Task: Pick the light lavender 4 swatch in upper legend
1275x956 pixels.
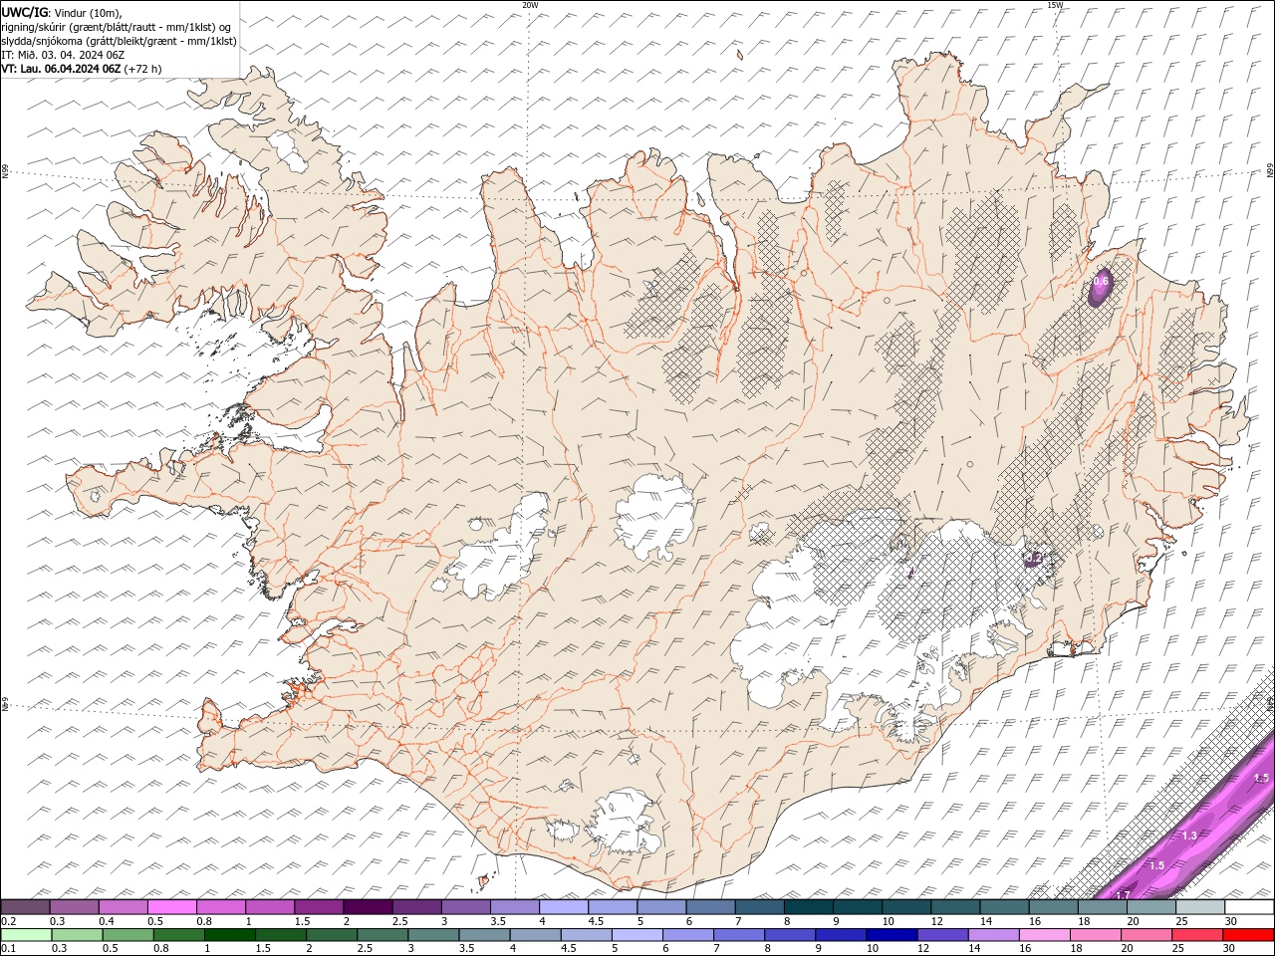Action: 564,907
